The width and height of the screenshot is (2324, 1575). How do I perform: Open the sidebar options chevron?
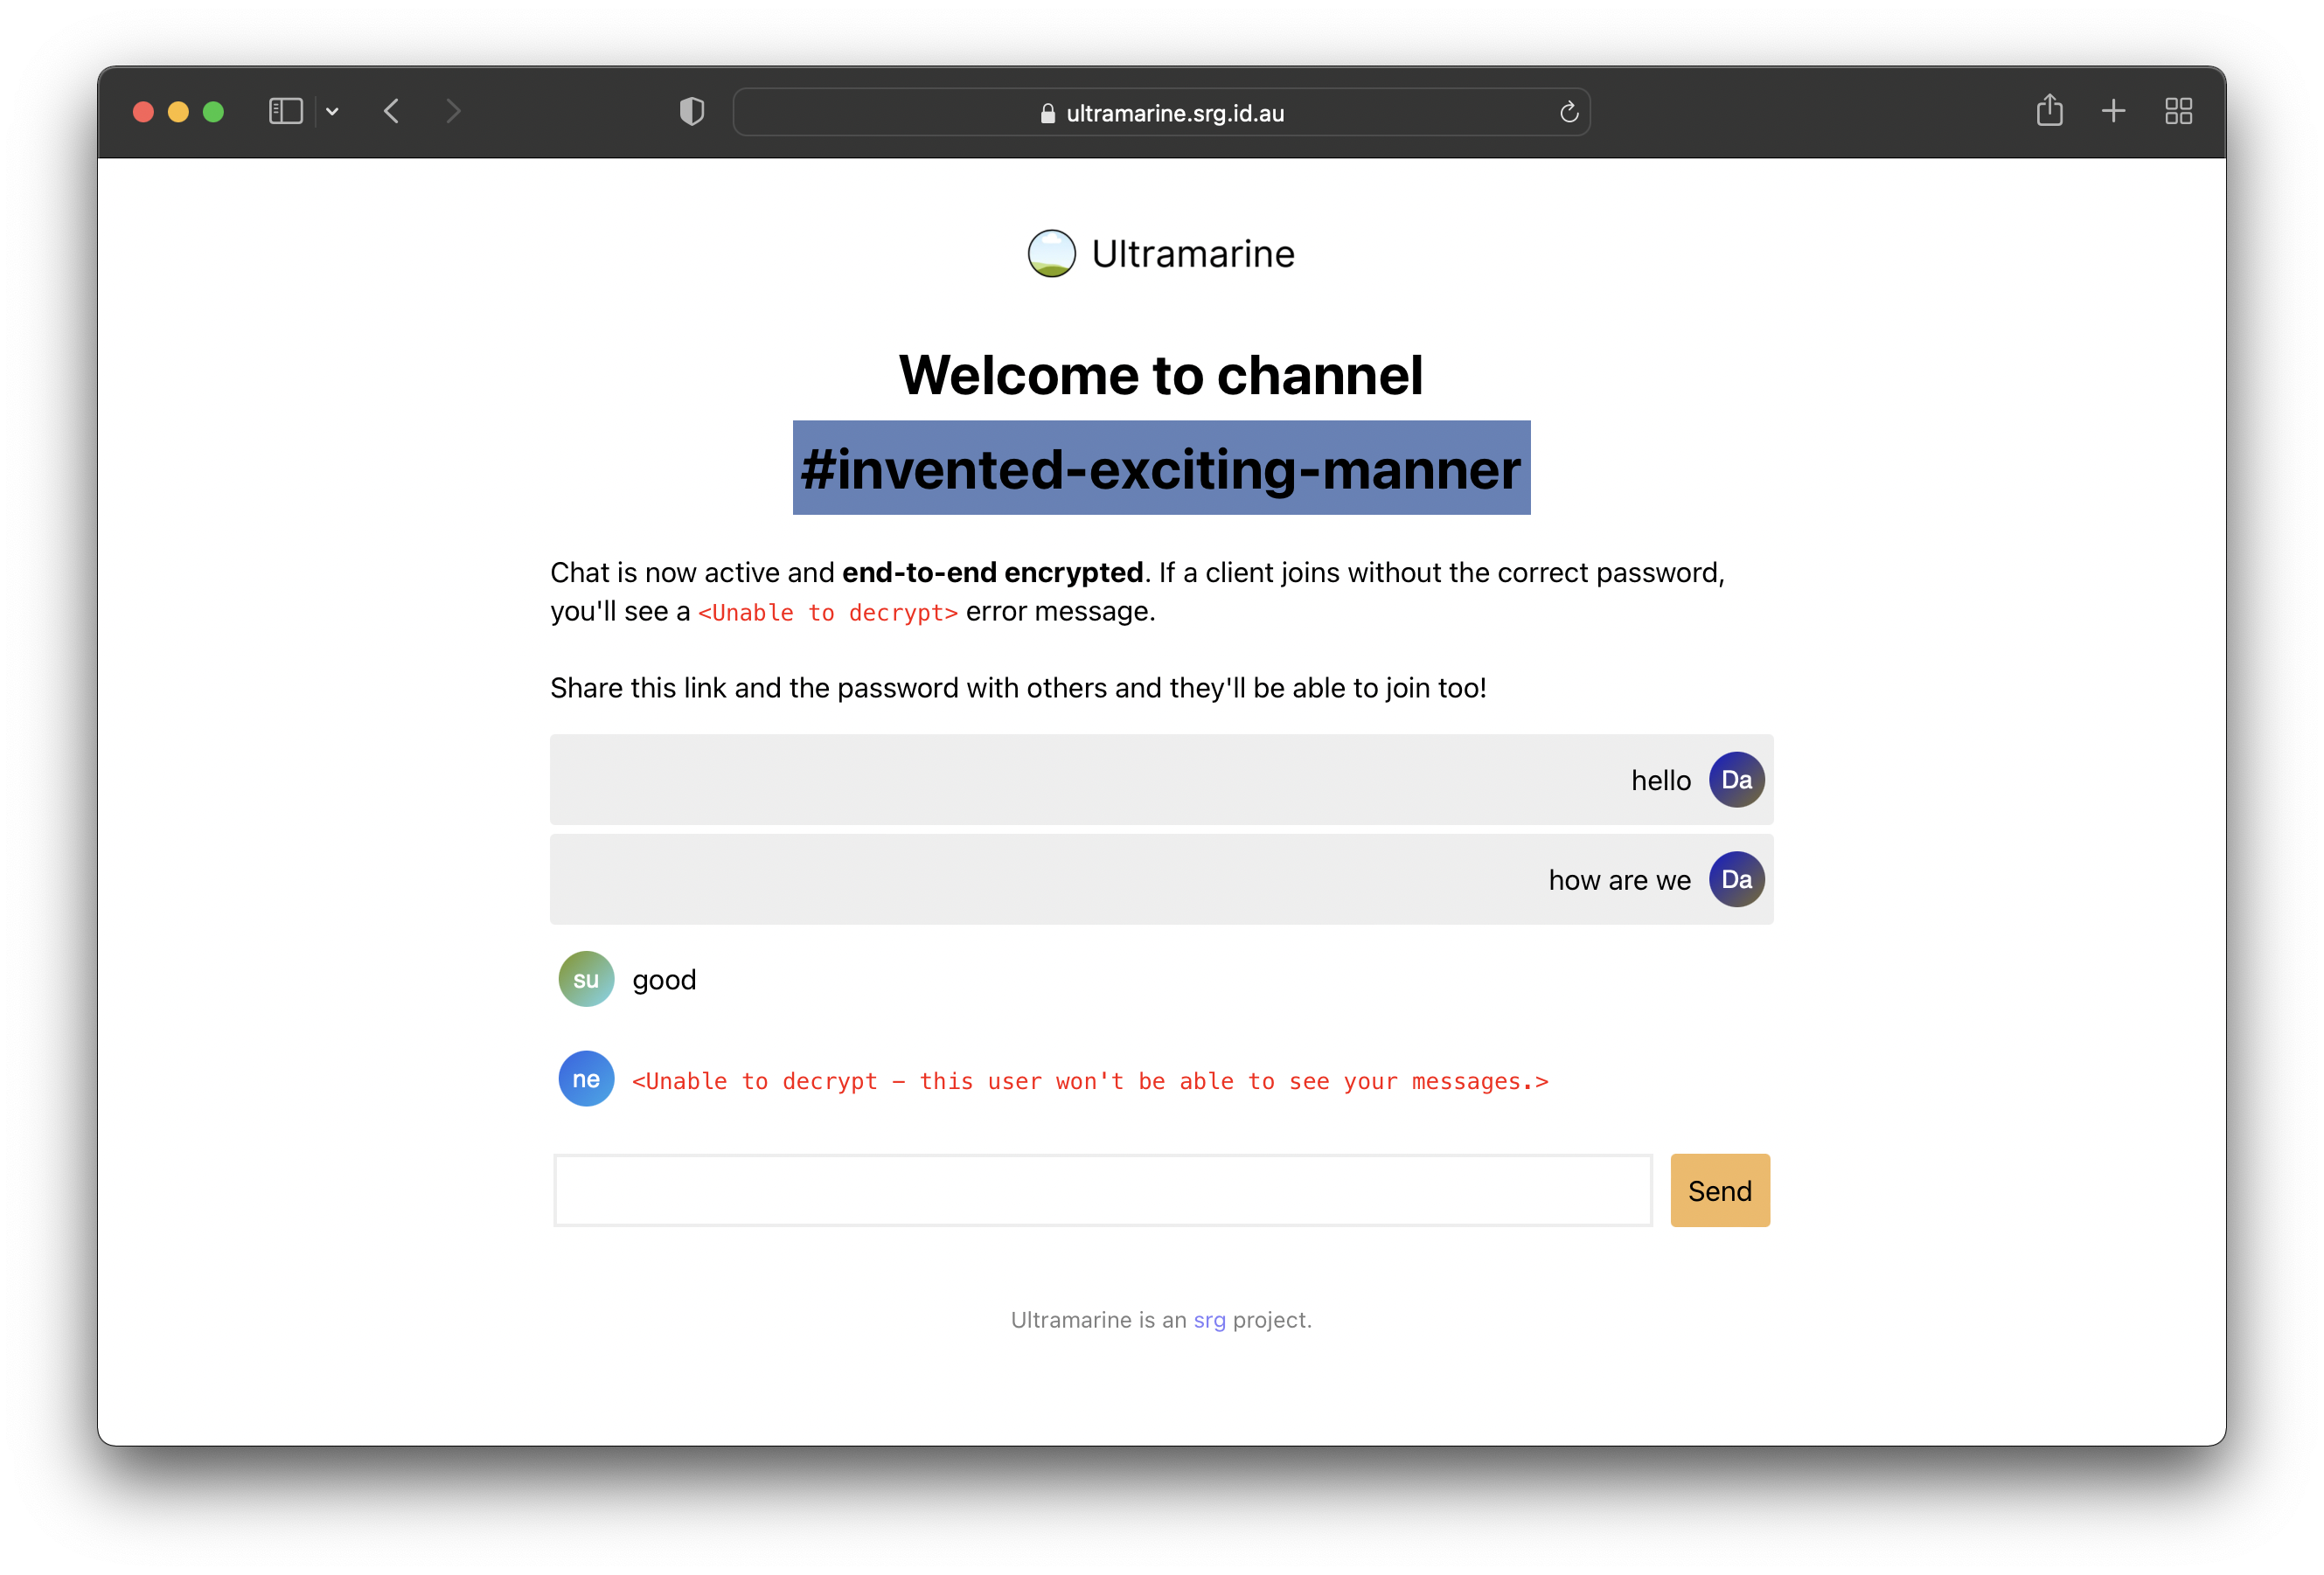pyautogui.click(x=333, y=111)
